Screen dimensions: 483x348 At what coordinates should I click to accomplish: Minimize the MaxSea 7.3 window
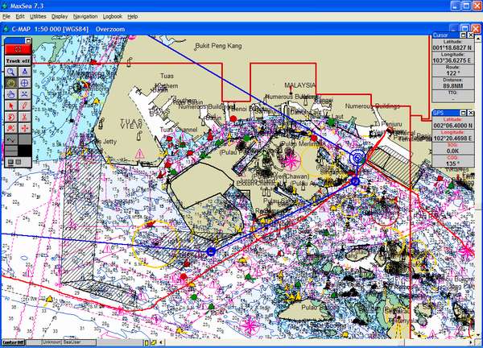[456, 6]
